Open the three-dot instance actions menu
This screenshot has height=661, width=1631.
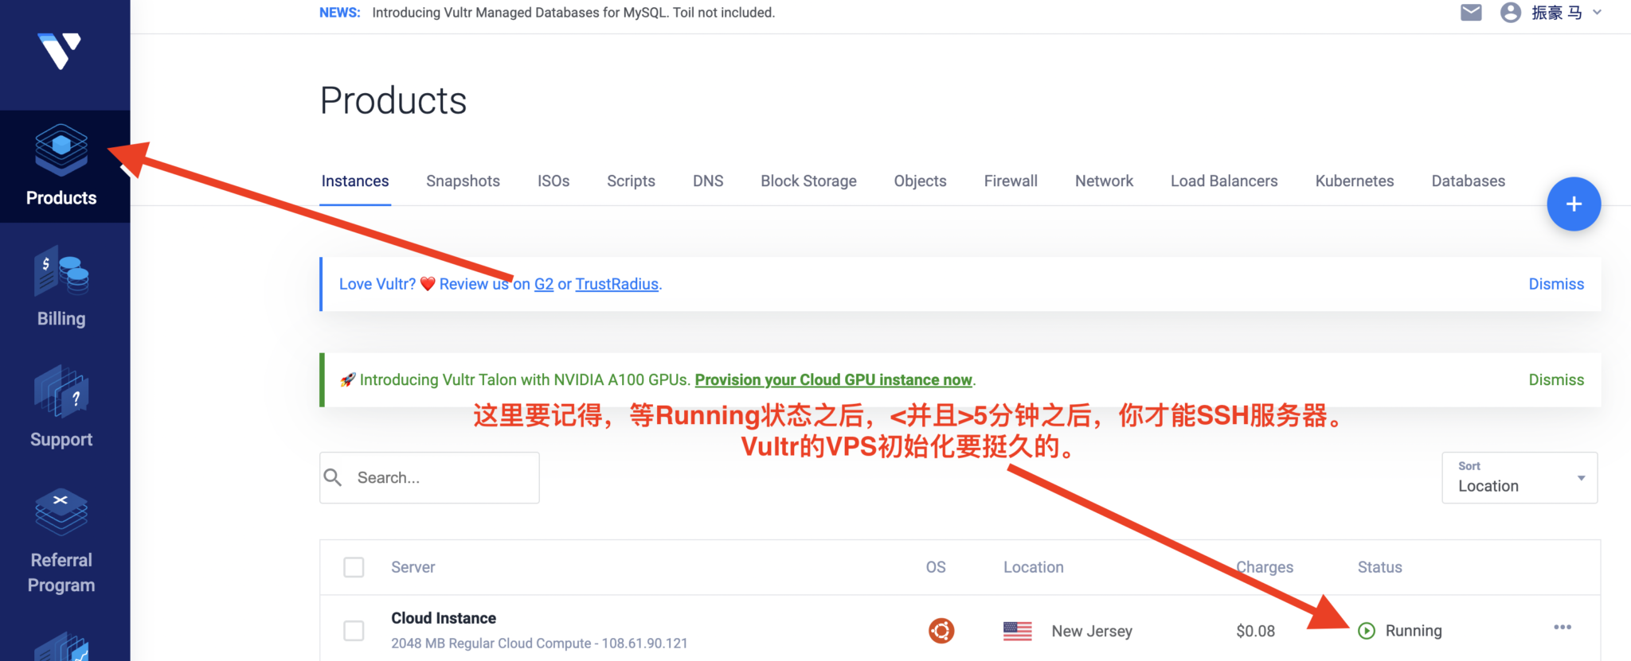click(x=1563, y=627)
